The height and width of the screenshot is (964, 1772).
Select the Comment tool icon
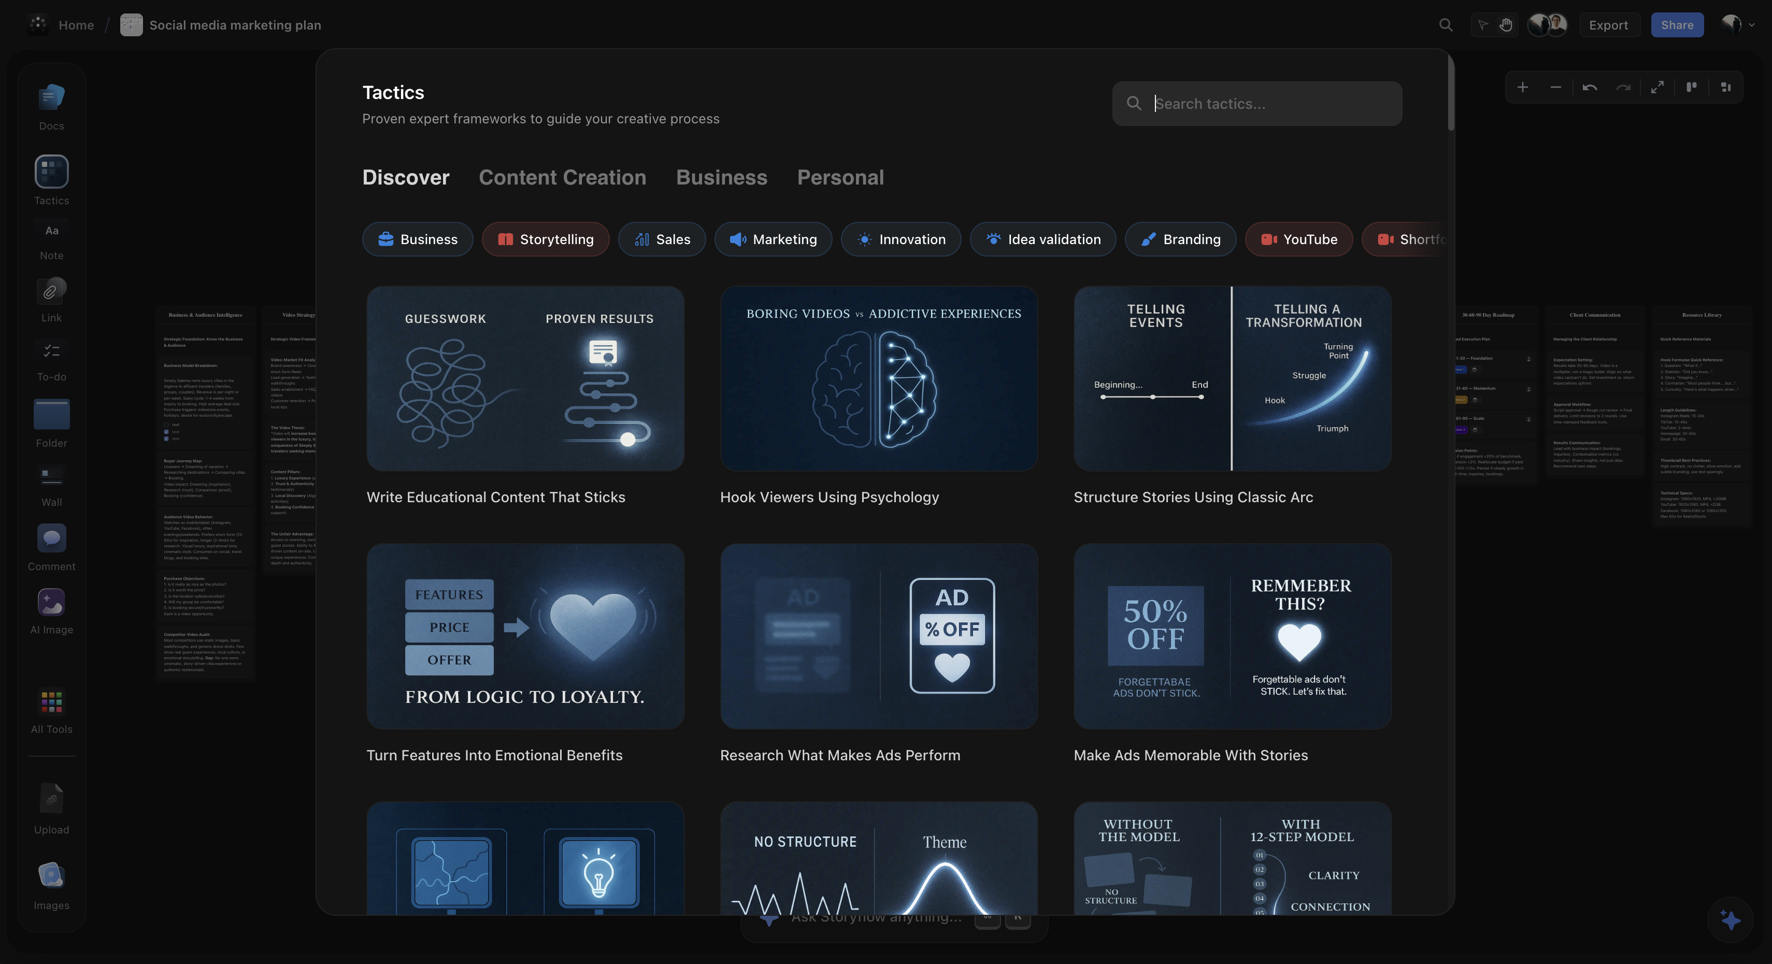click(x=52, y=538)
